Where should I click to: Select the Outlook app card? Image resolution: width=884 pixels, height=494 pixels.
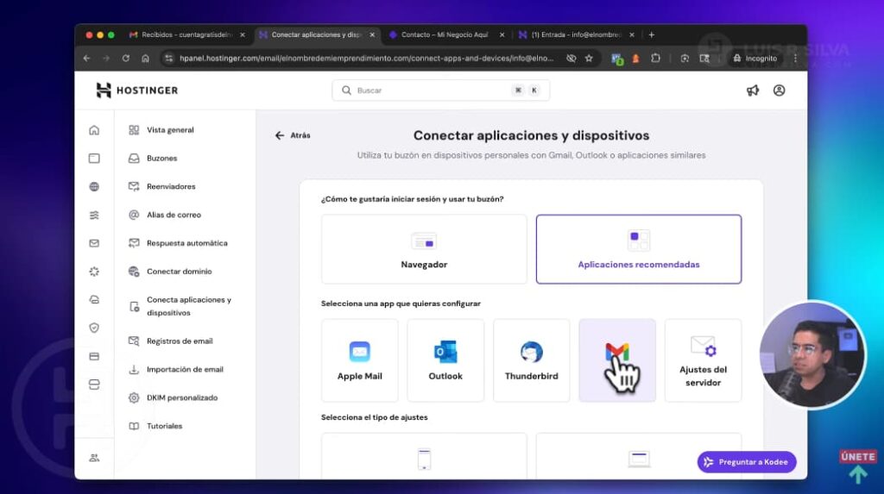[445, 360]
